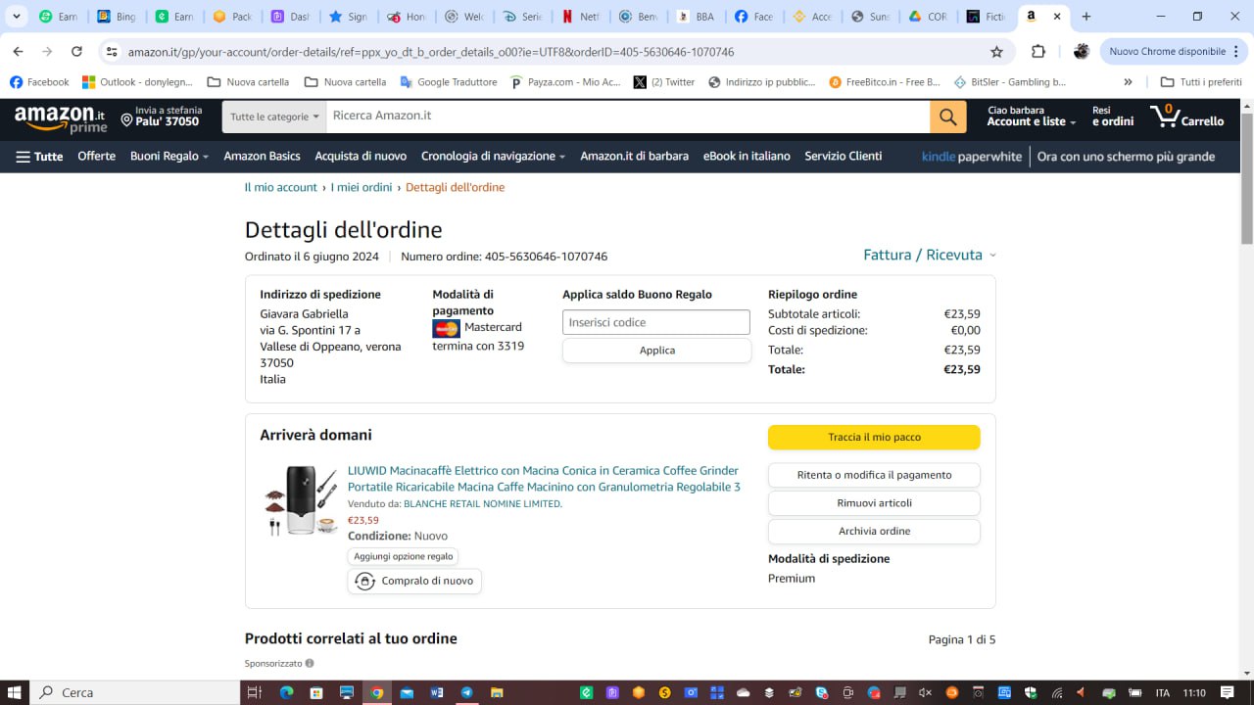
Task: Reload the page using the refresh icon
Action: 76,52
